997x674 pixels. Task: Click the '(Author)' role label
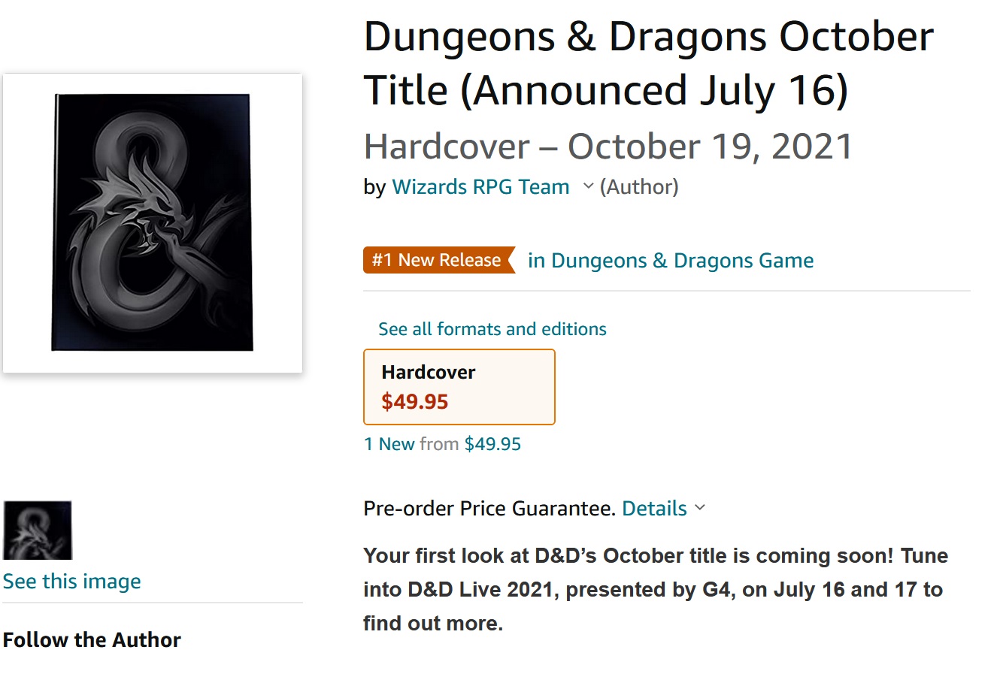tap(639, 186)
